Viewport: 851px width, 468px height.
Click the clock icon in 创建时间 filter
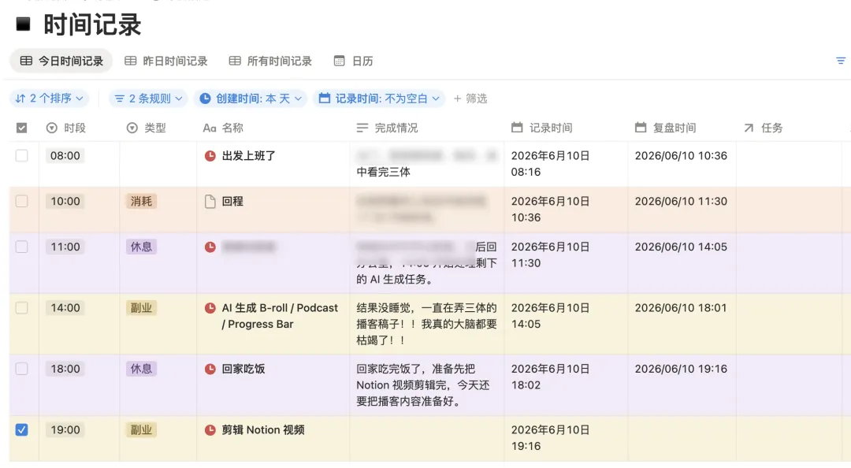[205, 98]
